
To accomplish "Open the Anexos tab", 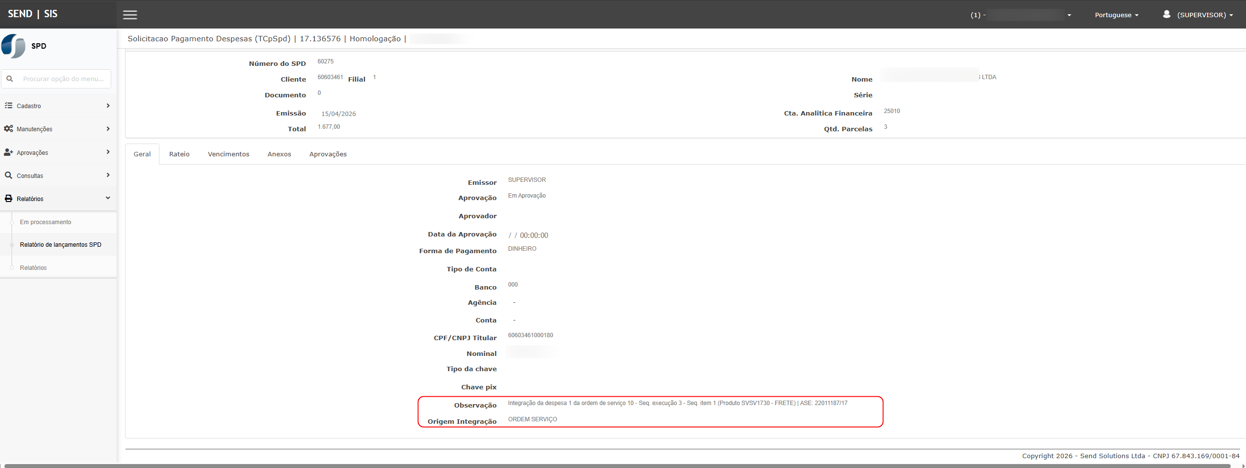I will 279,154.
